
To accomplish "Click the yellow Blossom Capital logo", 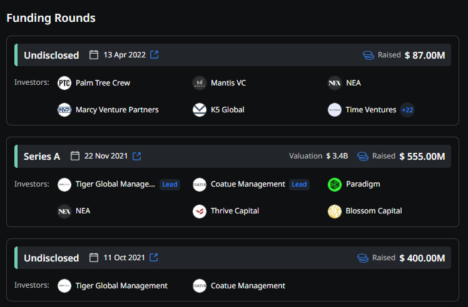I will click(335, 211).
